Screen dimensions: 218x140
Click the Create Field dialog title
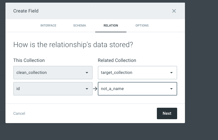(x=26, y=11)
